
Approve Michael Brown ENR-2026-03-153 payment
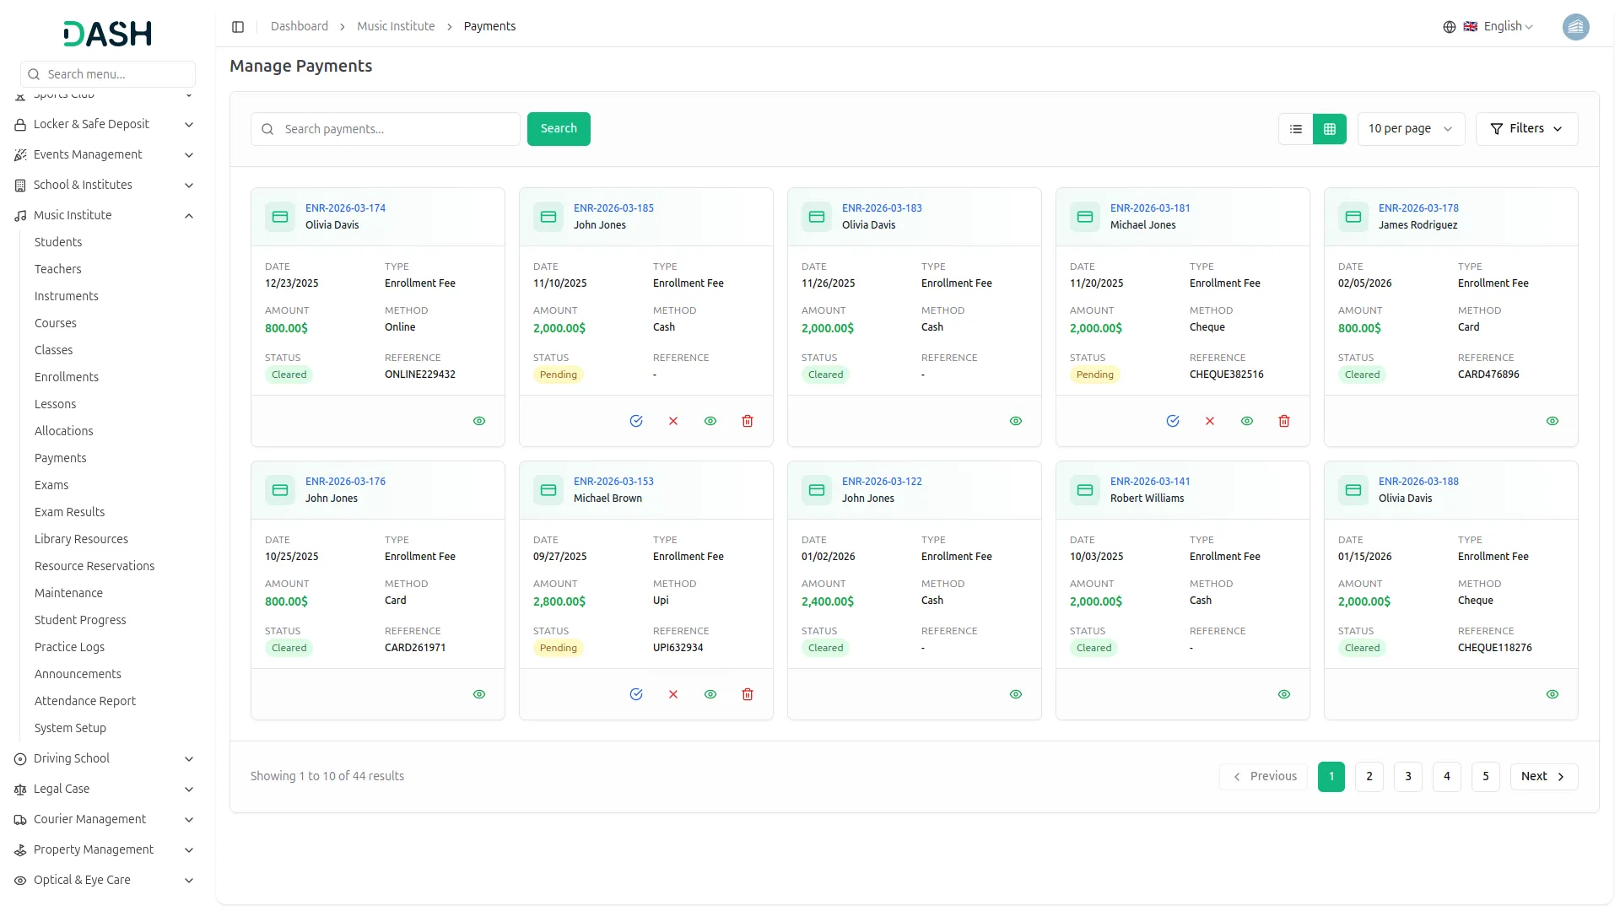coord(636,694)
